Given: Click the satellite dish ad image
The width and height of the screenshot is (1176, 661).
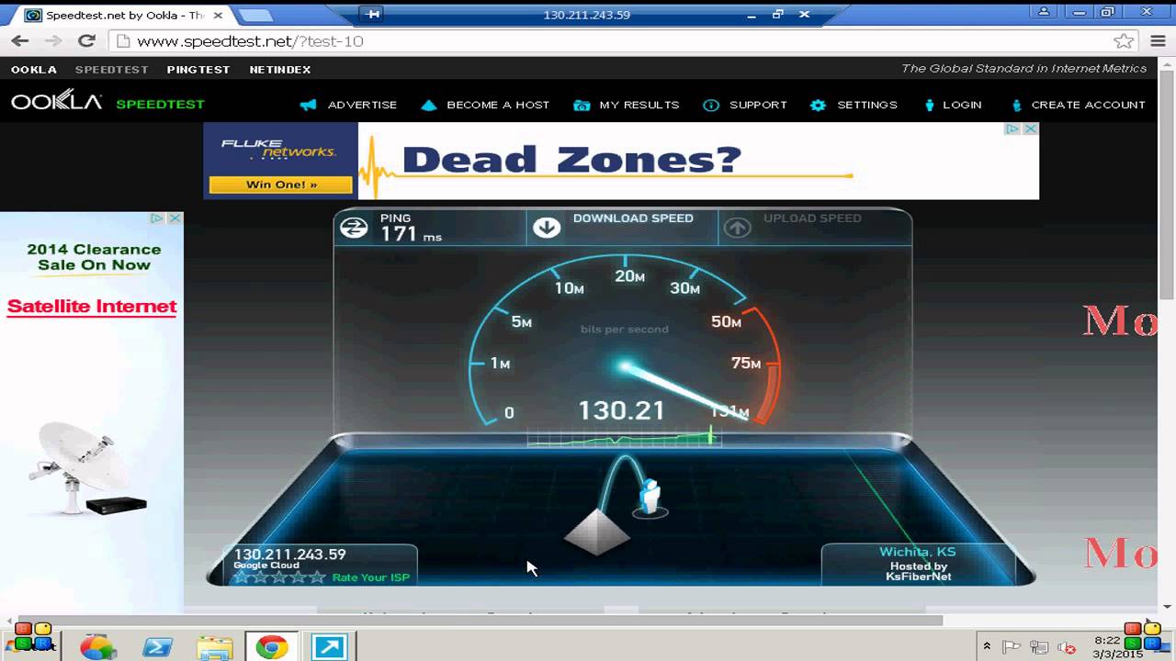Looking at the screenshot, I should (88, 470).
